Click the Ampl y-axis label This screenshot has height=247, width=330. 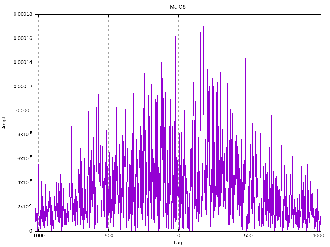tap(4, 123)
